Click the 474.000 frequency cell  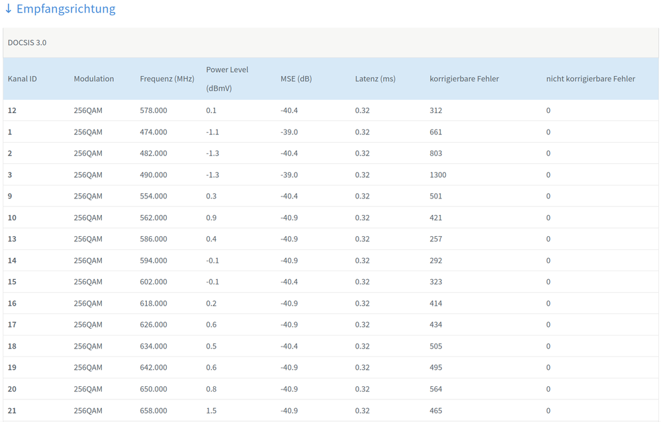pyautogui.click(x=154, y=132)
